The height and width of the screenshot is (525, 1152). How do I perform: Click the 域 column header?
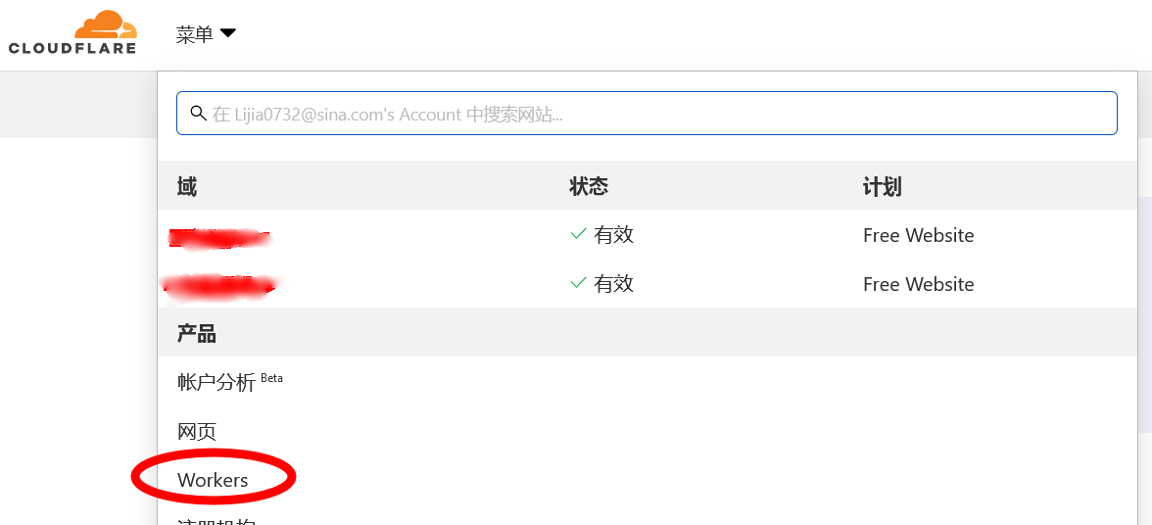[187, 186]
